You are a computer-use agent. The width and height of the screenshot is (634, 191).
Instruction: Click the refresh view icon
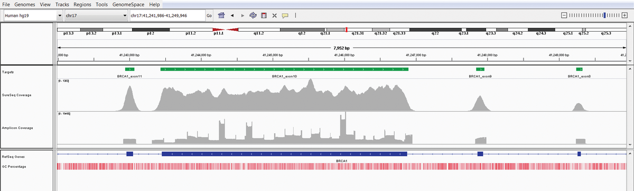click(x=253, y=15)
